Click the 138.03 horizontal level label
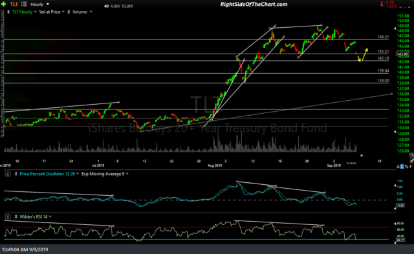Viewport: 414px width, 254px height. (383, 81)
